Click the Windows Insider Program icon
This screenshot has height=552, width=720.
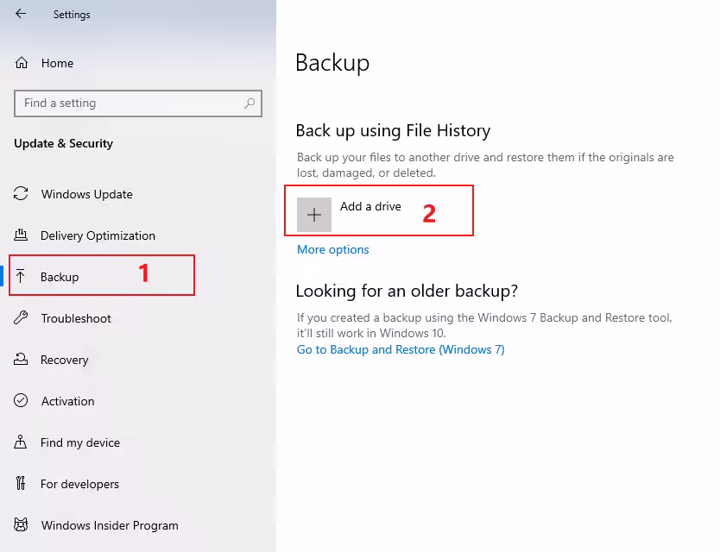coord(22,525)
